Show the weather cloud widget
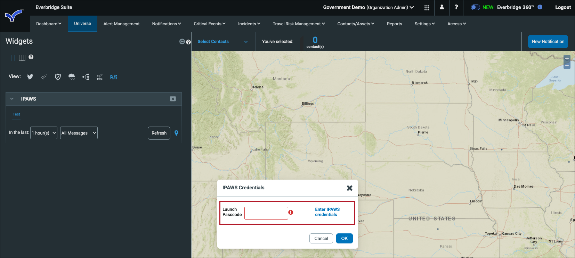Viewport: 575px width, 258px height. [72, 77]
